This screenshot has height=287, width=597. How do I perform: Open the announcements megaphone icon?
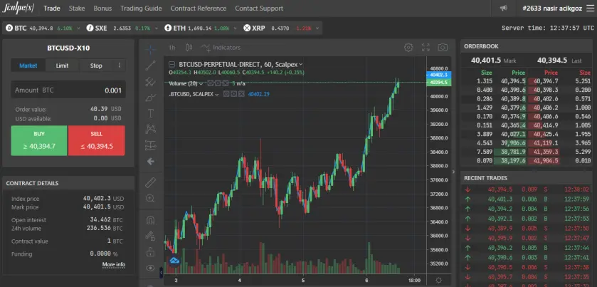click(x=504, y=8)
